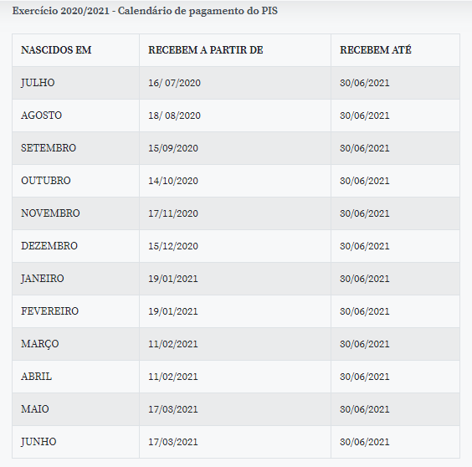Click the date 15/12/2020
The height and width of the screenshot is (467, 472).
click(x=173, y=246)
